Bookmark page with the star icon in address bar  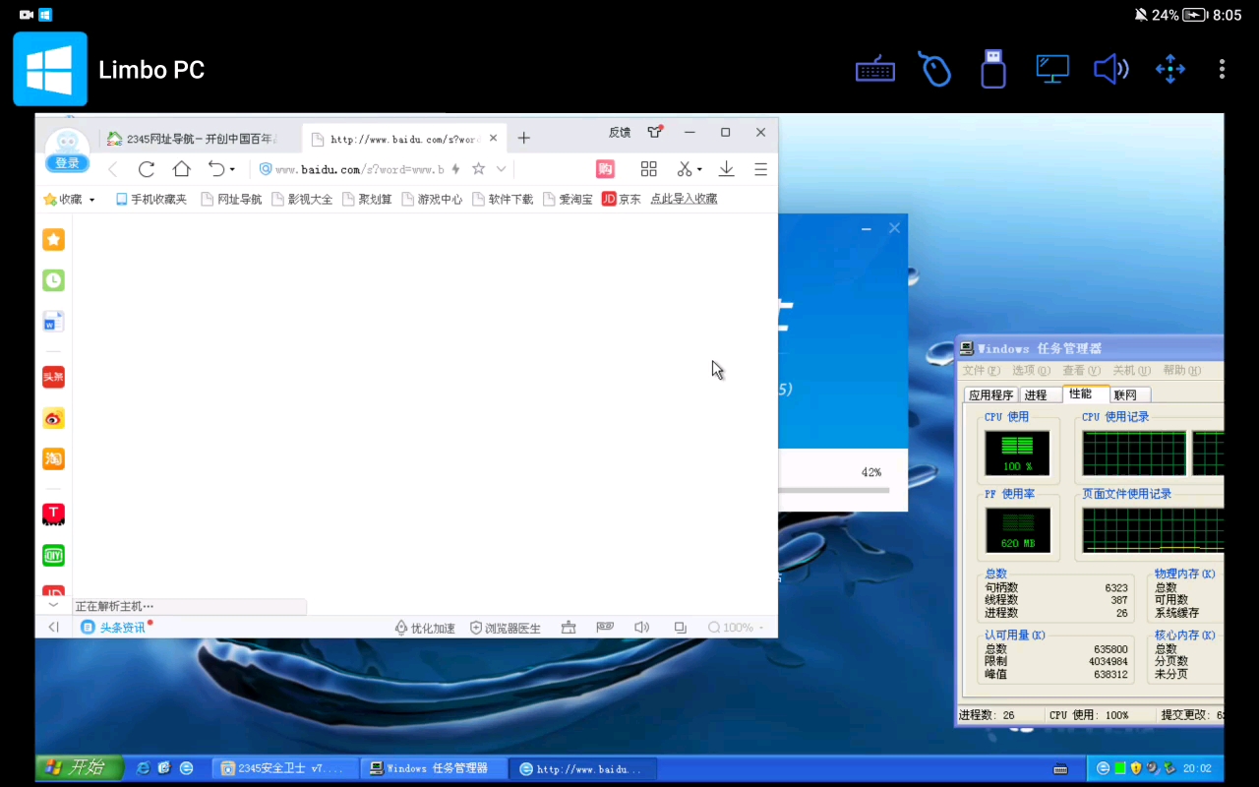tap(478, 169)
